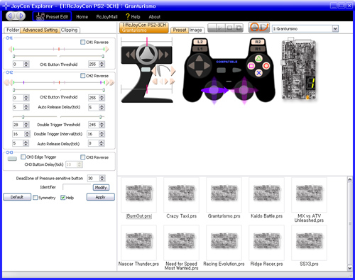Enable the CH1 Reverse checkbox
Screen dimensions: 355x280
click(x=82, y=42)
